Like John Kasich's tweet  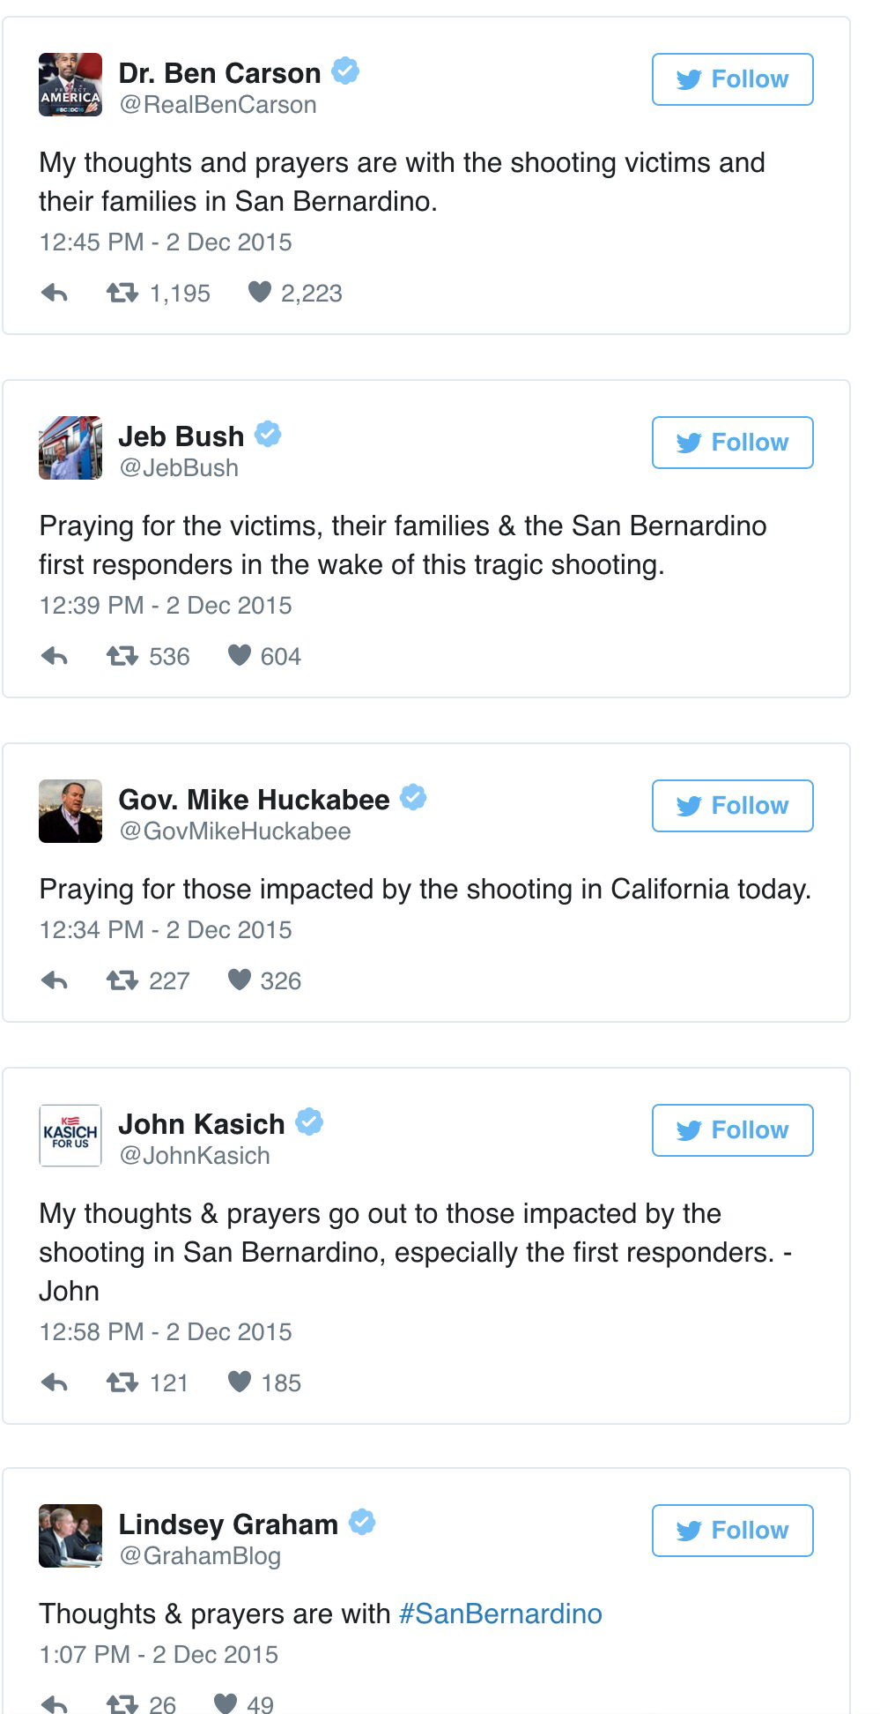pos(239,1382)
